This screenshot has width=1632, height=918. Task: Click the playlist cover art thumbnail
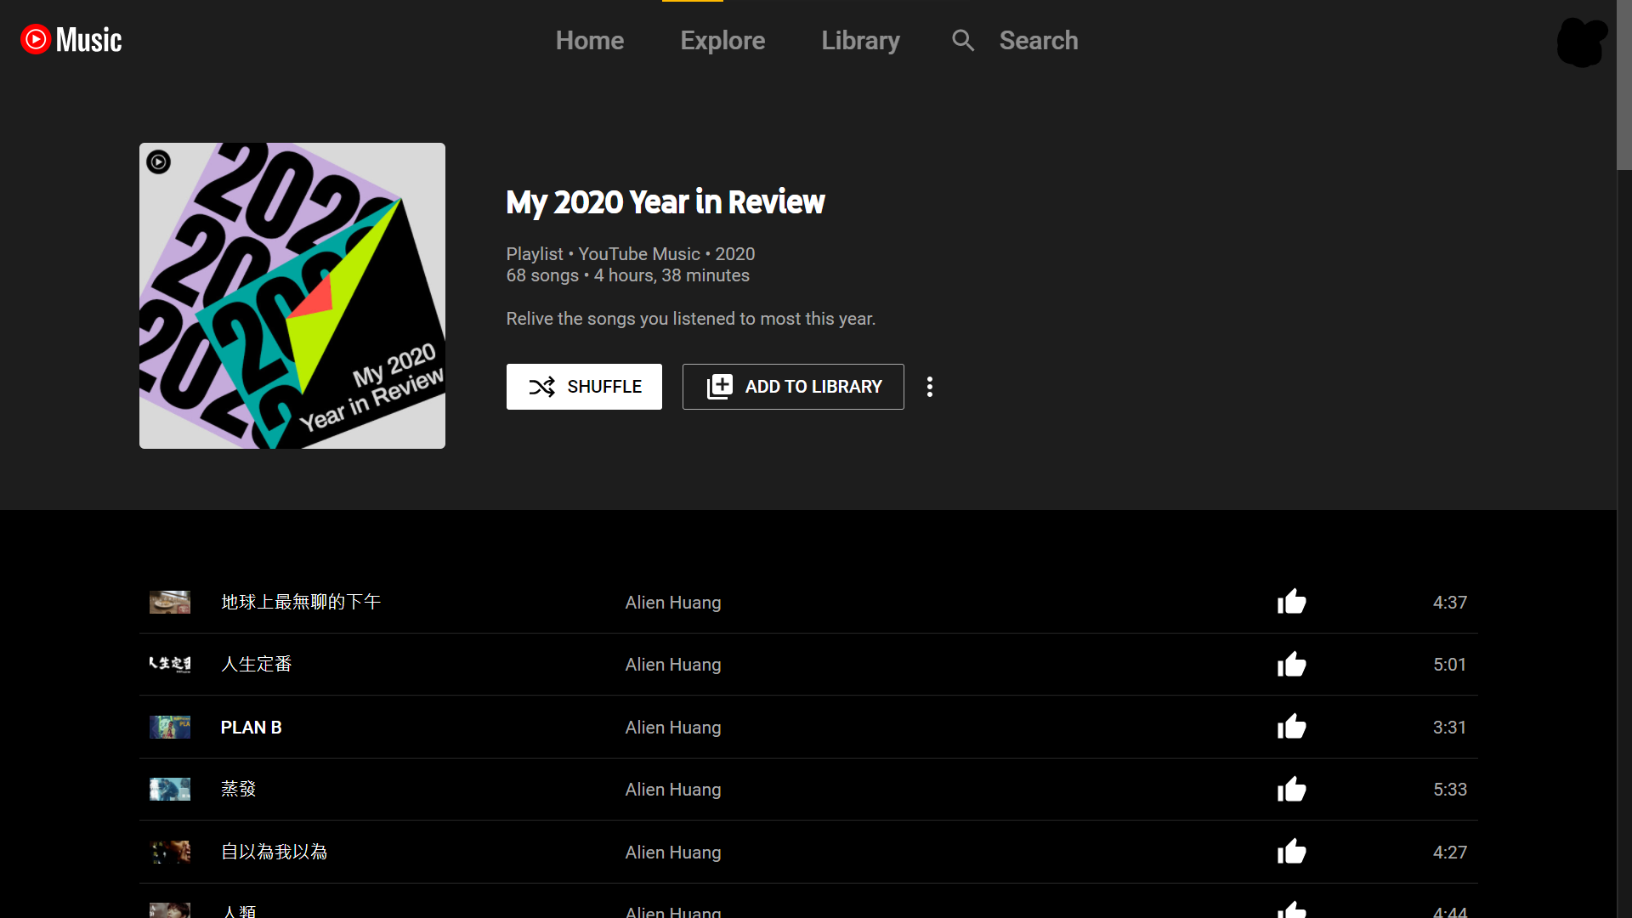292,296
